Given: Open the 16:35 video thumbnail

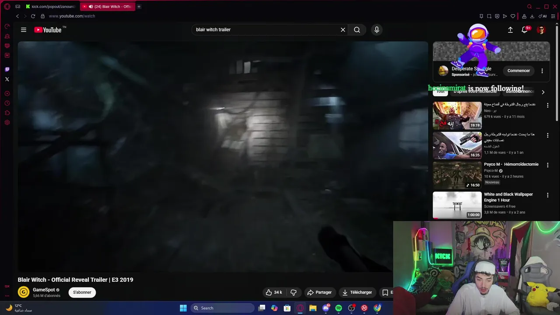Looking at the screenshot, I should pos(457,146).
